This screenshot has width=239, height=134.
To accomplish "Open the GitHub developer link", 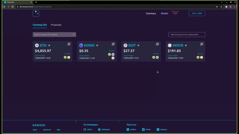I will click(x=88, y=130).
